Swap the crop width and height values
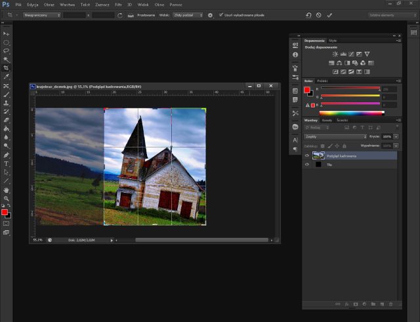The width and height of the screenshot is (420, 322). (120, 15)
